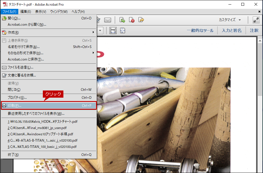Click the delete page icon with red X

(x=132, y=20)
